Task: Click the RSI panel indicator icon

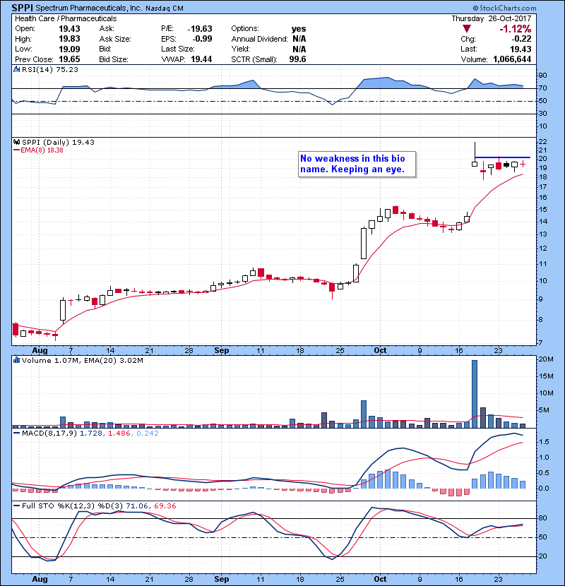Action: [17, 69]
